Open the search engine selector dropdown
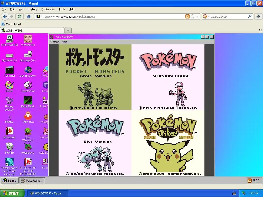This screenshot has width=263, height=197. coord(206,16)
